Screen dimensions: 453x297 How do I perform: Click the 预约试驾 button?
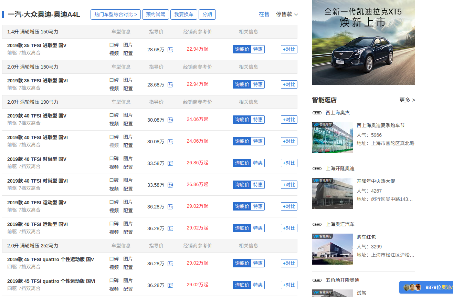tap(156, 14)
